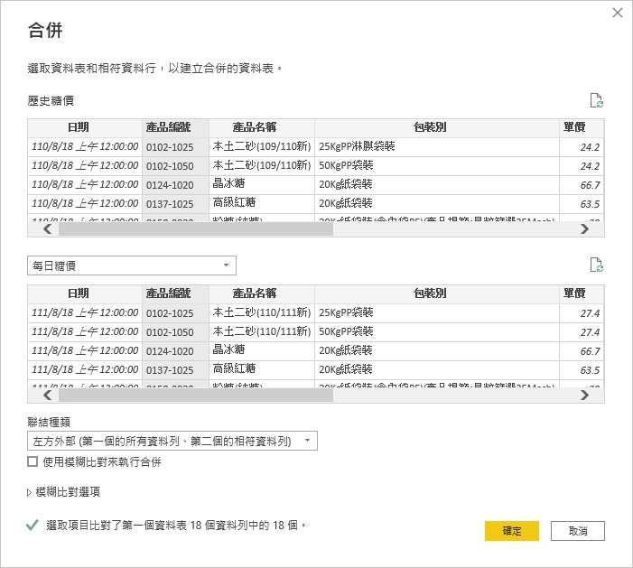Click 晶冰糖 cell in 歷史糖價 table
633x568 pixels.
click(262, 184)
